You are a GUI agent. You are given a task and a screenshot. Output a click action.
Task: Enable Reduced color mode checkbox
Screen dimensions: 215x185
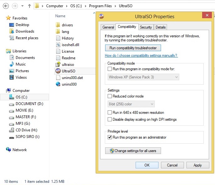coord(110,96)
